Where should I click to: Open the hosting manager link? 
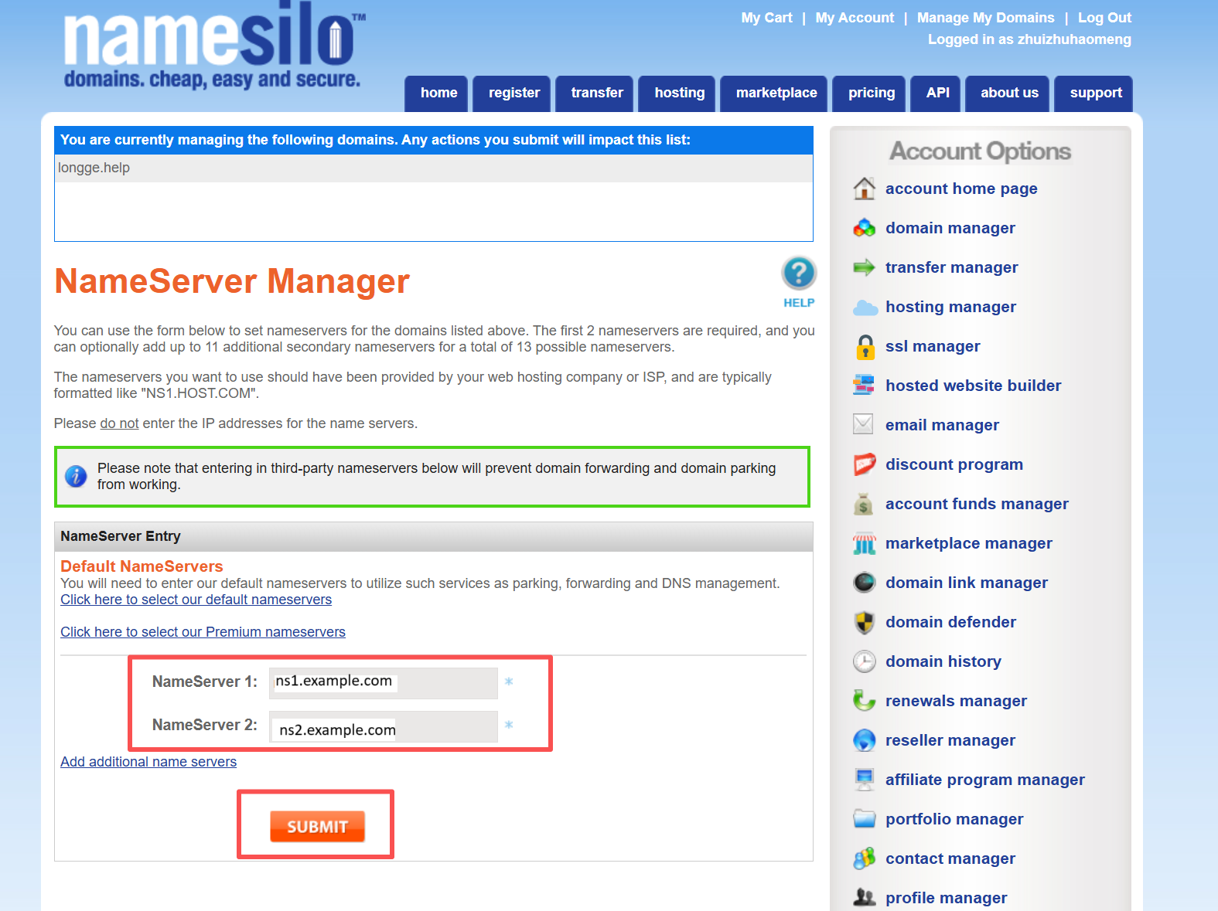(x=950, y=307)
